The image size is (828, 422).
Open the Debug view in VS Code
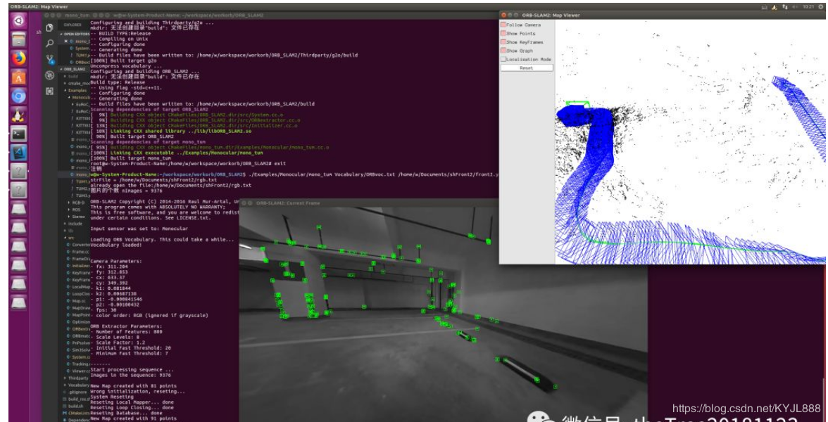(49, 75)
